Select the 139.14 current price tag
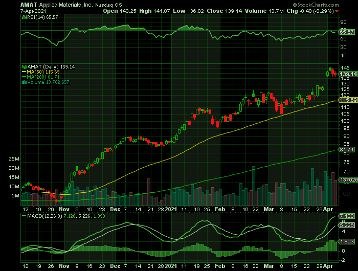358x271 pixels. click(347, 74)
